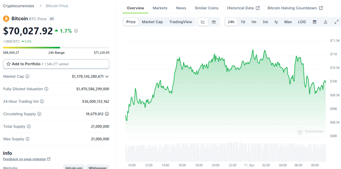Select the 7d time range
This screenshot has height=169, width=341.
pos(243,22)
